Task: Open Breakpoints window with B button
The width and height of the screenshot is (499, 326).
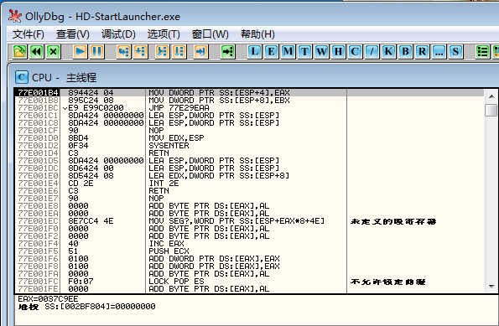Action: click(x=405, y=51)
